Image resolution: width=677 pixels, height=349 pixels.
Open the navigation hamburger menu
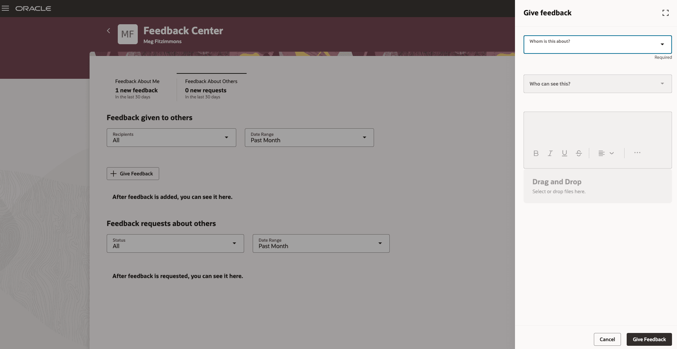pyautogui.click(x=5, y=8)
